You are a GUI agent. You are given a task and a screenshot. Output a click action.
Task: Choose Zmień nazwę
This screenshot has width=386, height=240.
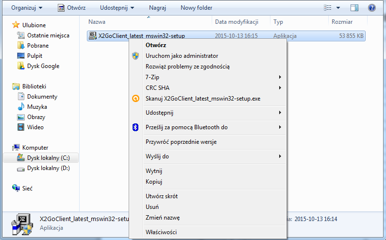[x=163, y=218]
